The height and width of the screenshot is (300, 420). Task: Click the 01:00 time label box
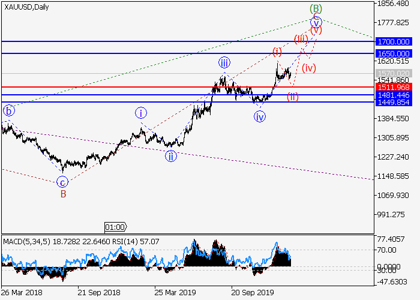click(x=115, y=227)
